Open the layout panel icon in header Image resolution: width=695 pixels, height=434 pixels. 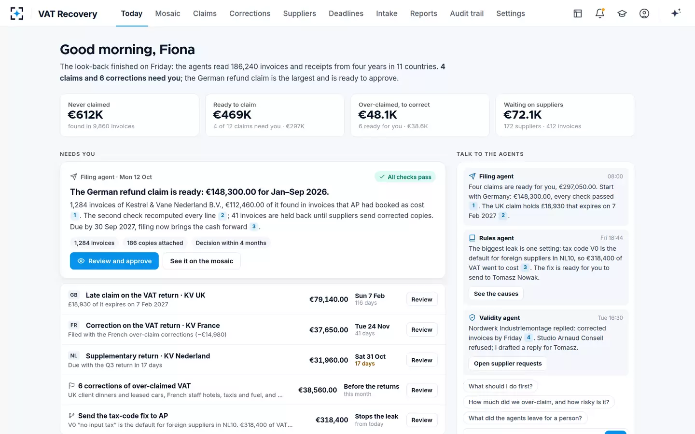(x=578, y=14)
